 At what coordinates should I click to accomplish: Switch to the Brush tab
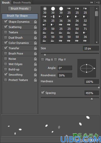(6, 3)
